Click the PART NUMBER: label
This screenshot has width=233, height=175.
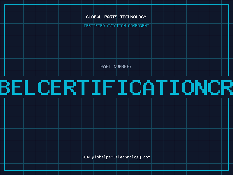116,66
